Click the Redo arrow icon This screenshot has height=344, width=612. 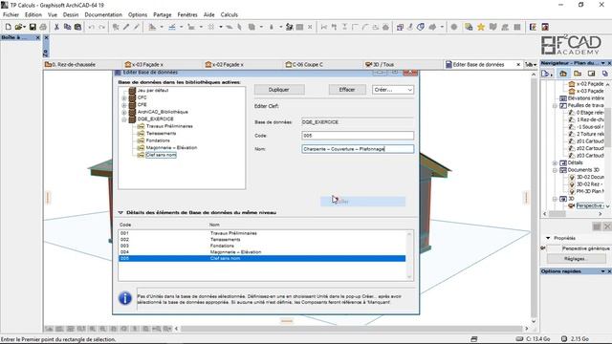[102, 27]
